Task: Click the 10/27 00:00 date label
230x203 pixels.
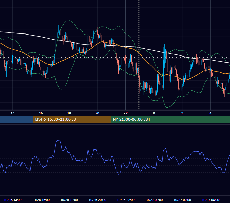Action: coord(154,200)
